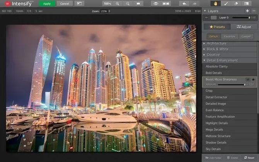This screenshot has height=162, width=259.
Task: Click the Boost Micro Sharpness Amount slider
Action: pyautogui.click(x=231, y=84)
